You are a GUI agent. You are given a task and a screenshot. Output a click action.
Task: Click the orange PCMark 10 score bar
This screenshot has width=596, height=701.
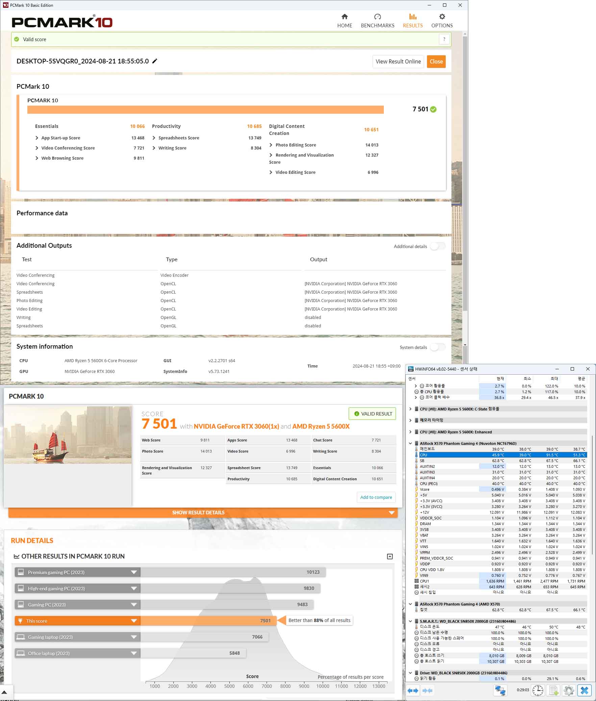coord(205,110)
